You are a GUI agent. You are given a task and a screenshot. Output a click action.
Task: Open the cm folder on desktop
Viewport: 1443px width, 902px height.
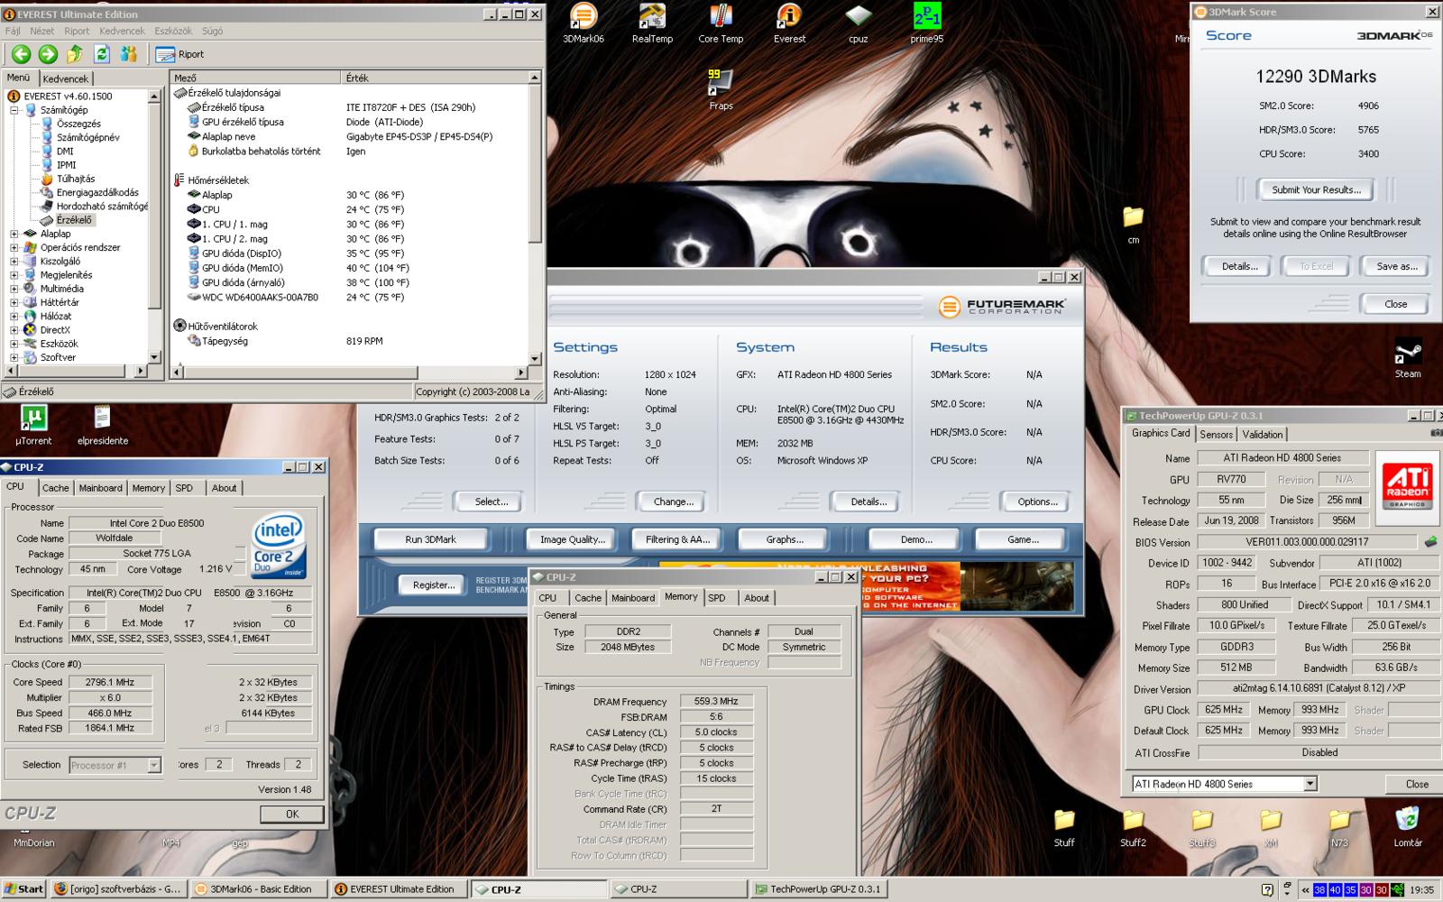click(1133, 225)
